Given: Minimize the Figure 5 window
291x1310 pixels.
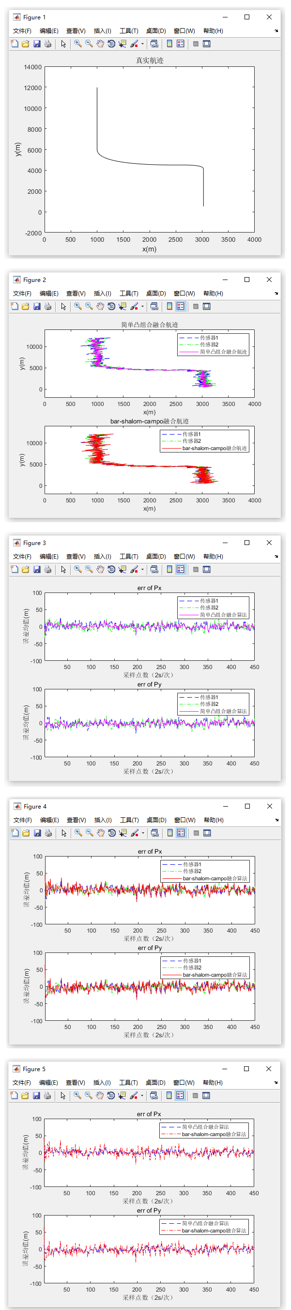Looking at the screenshot, I should click(x=225, y=1068).
